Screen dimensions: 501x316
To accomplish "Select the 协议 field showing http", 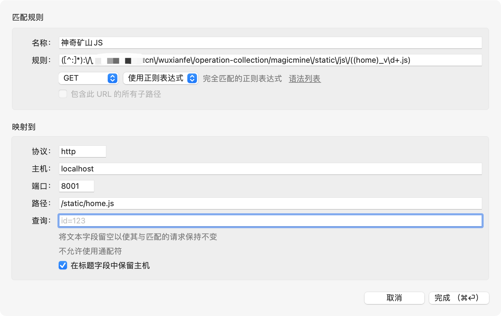I will 82,151.
